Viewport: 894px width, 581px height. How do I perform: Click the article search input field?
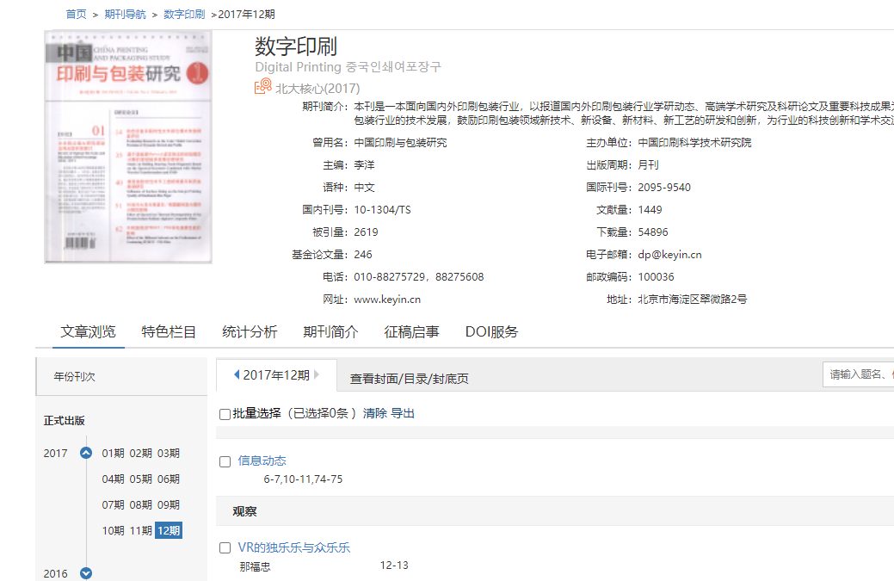pyautogui.click(x=858, y=374)
